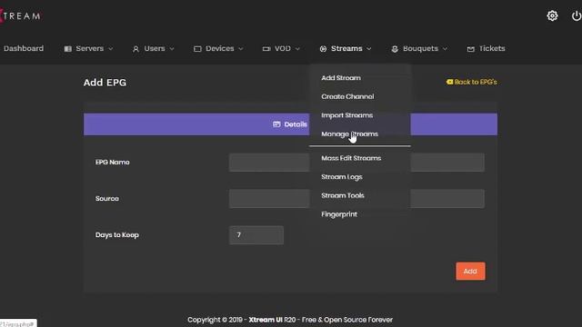Focus the EPG Name input field

pyautogui.click(x=356, y=163)
